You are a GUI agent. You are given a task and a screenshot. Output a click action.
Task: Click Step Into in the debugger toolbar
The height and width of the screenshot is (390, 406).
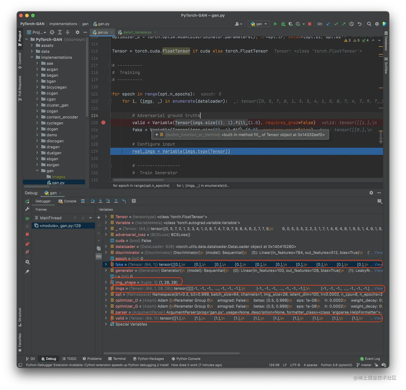pyautogui.click(x=100, y=201)
